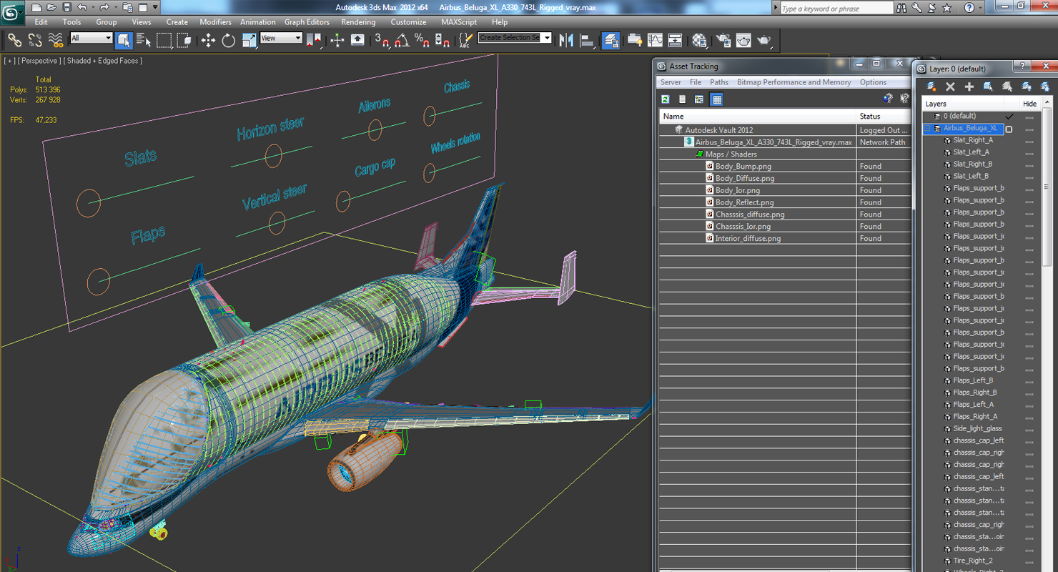Open the Undo history dropdown arrow

[94, 8]
